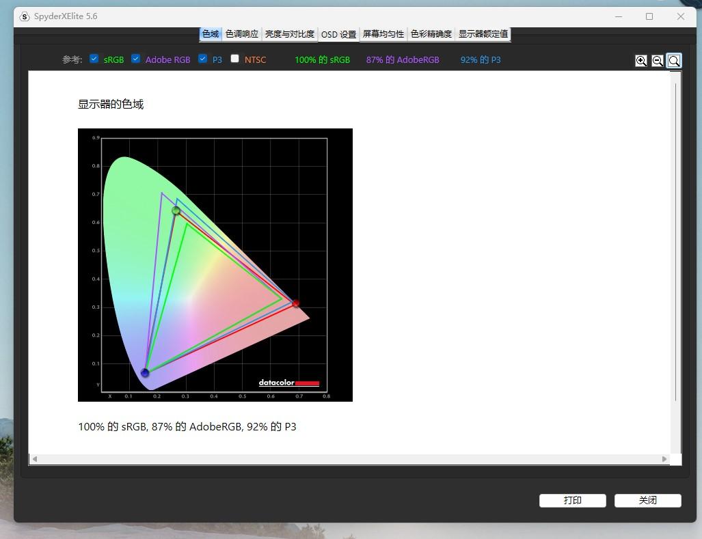Switch to the 显示器额定值 tab
The image size is (702, 539).
[483, 34]
